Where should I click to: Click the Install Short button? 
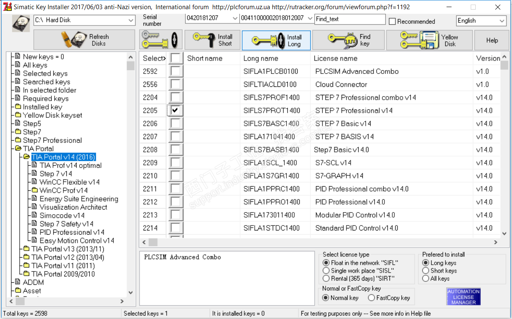point(213,40)
